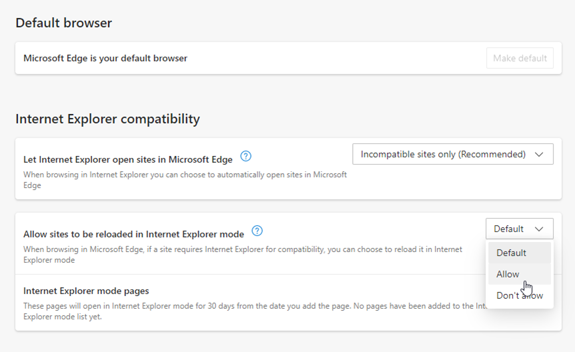
Task: Select Default in the dropdown list
Action: point(519,253)
